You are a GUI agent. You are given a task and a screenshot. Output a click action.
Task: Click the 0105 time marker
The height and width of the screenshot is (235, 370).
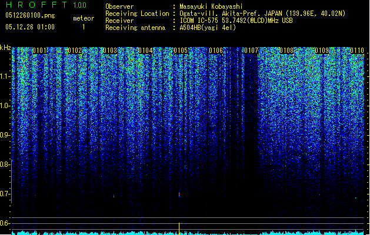pos(181,51)
